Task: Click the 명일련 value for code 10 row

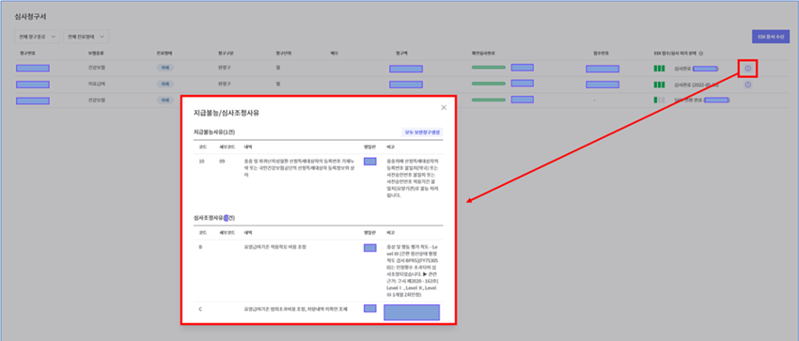Action: [x=370, y=162]
